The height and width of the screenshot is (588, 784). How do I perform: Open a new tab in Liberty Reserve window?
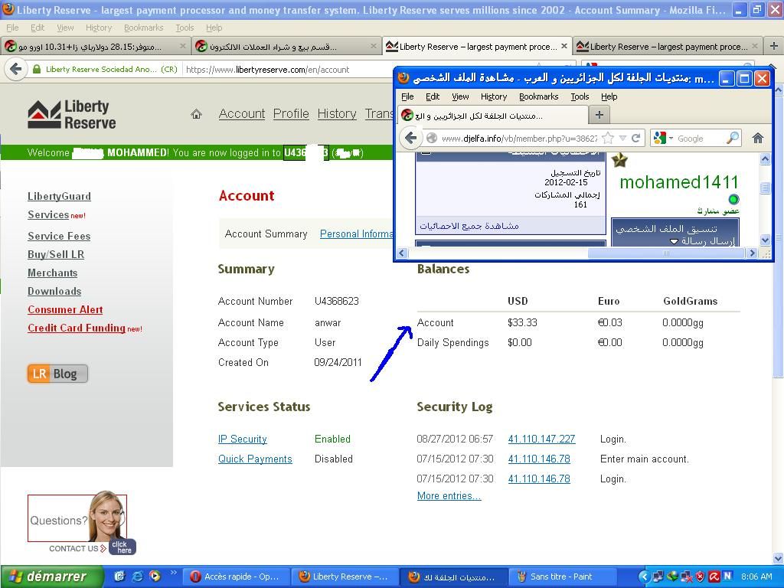click(773, 46)
